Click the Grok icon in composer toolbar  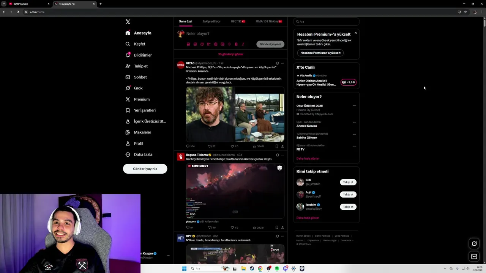click(202, 44)
